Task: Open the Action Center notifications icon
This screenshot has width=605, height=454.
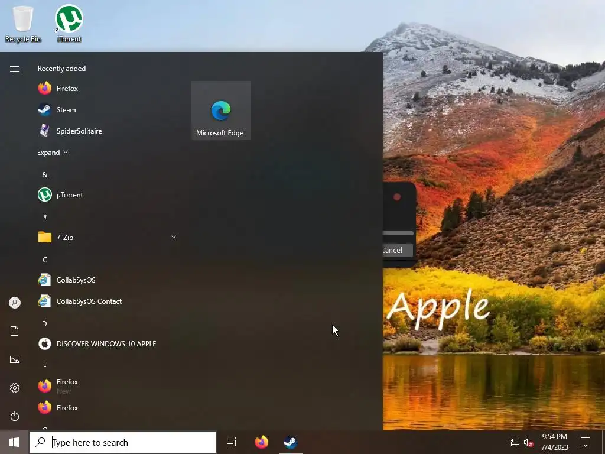Action: coord(586,442)
